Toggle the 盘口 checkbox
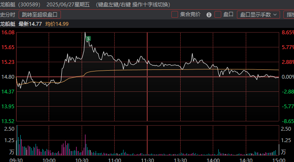The image size is (294, 162). point(218,15)
